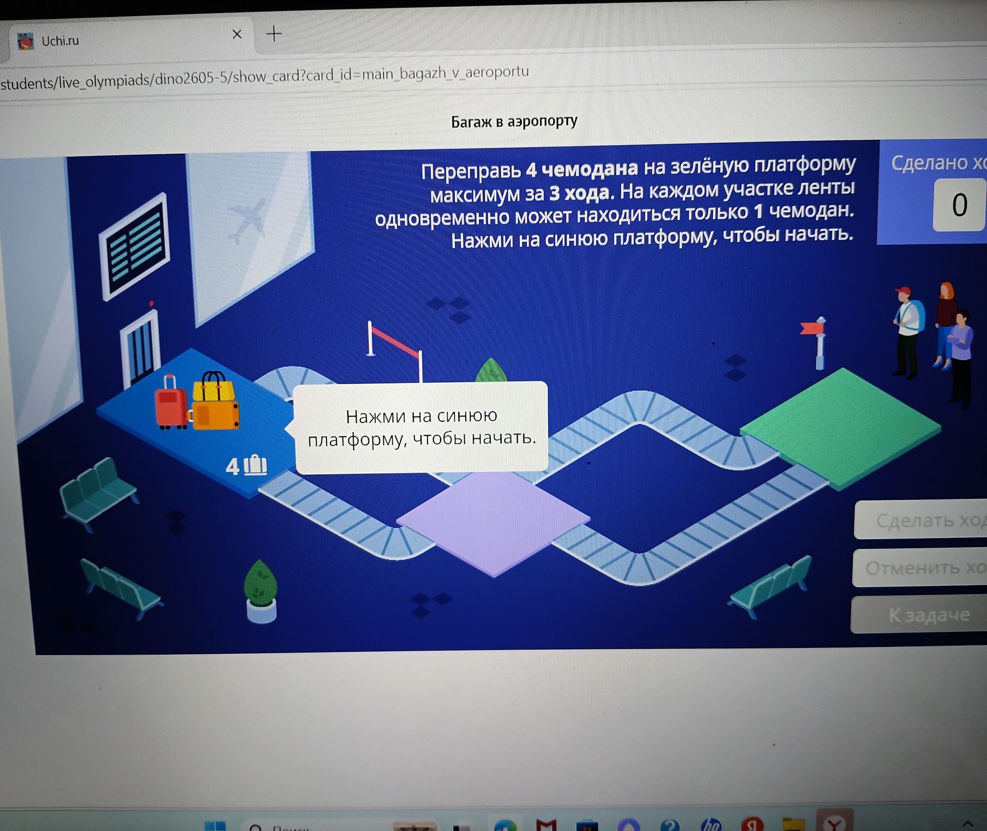
Task: Click the '4' luggage counter icon
Action: pyautogui.click(x=246, y=466)
